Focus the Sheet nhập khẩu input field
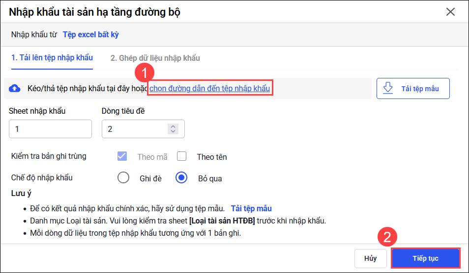469x273 pixels. pyautogui.click(x=50, y=129)
